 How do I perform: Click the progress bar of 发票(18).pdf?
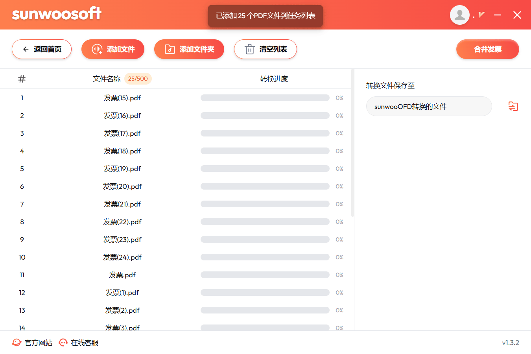tap(265, 151)
